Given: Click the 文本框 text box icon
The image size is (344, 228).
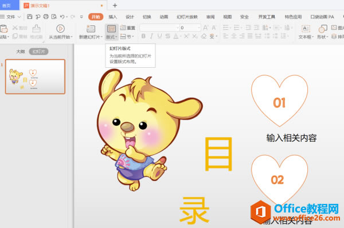Looking at the screenshot, I should pos(306,29).
